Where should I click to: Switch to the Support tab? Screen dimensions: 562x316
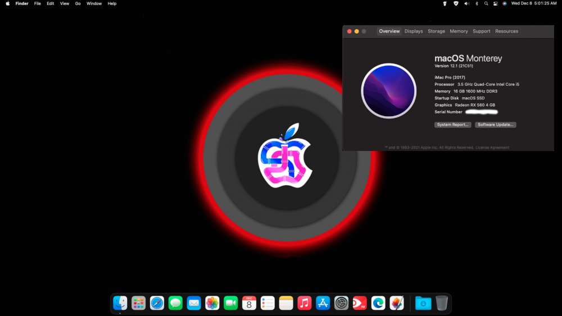482,31
